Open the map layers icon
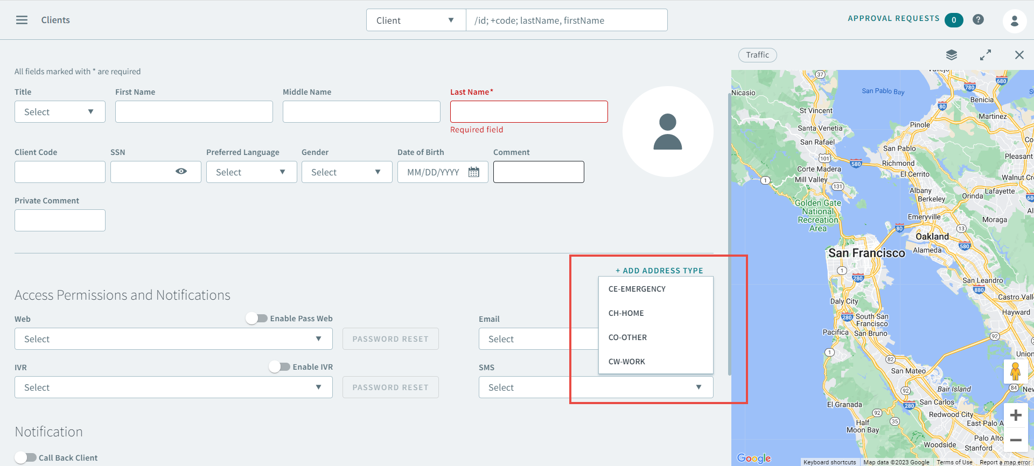Screen dimensions: 1034x466 [952, 55]
